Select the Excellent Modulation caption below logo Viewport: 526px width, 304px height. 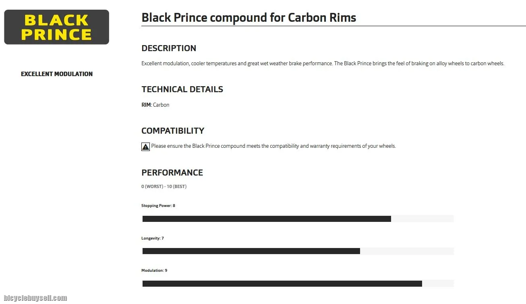click(57, 74)
